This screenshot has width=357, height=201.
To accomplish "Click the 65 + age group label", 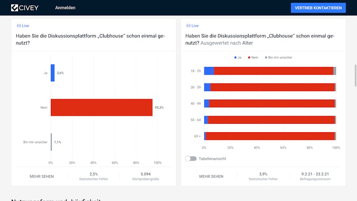I will (x=197, y=136).
